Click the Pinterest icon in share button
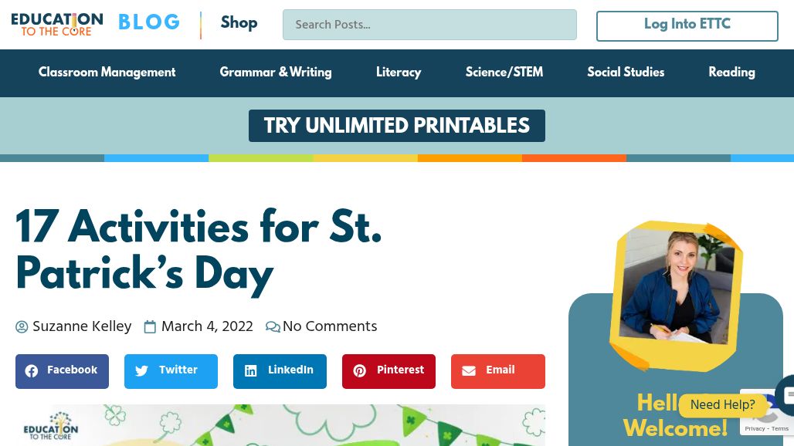This screenshot has width=794, height=446. click(x=360, y=371)
